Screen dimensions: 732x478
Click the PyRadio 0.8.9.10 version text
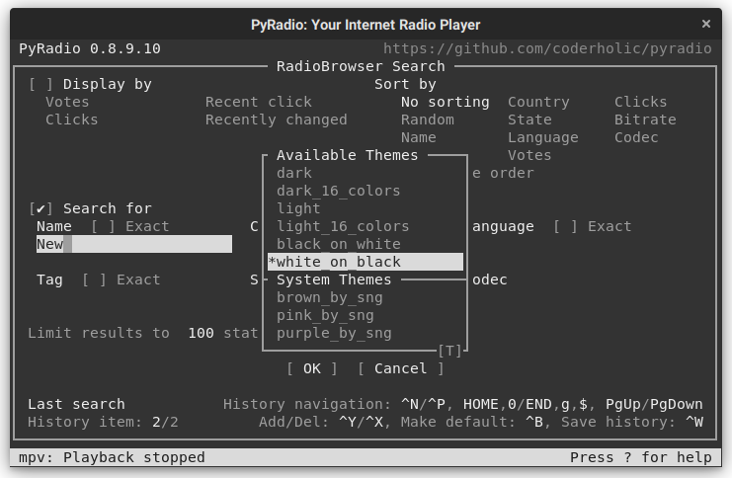pyautogui.click(x=90, y=48)
